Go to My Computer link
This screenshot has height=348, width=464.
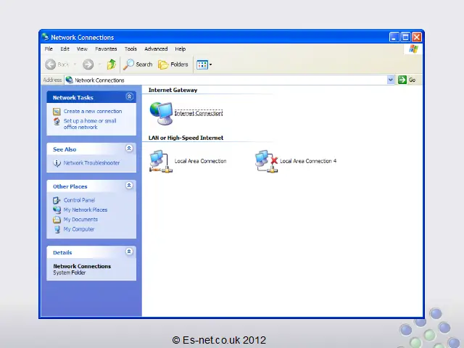(79, 229)
